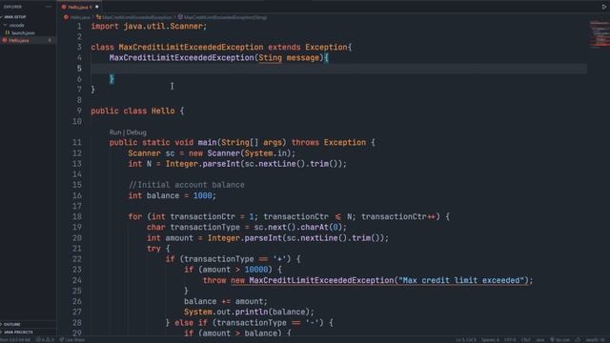Click the Run Java play icon
Screen dimensions: 610x343
click(604, 7)
